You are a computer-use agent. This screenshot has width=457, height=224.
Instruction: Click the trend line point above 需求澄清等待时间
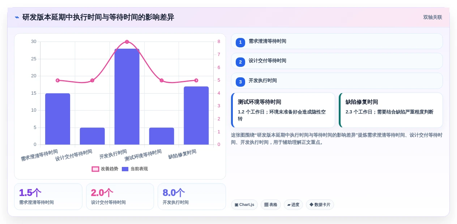point(57,80)
